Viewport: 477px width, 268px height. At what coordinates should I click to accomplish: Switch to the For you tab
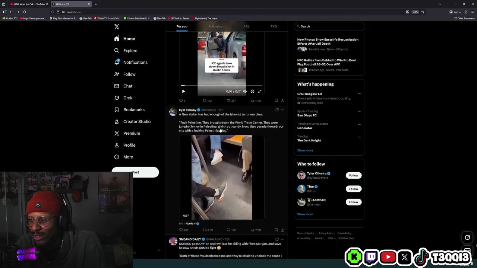182,26
